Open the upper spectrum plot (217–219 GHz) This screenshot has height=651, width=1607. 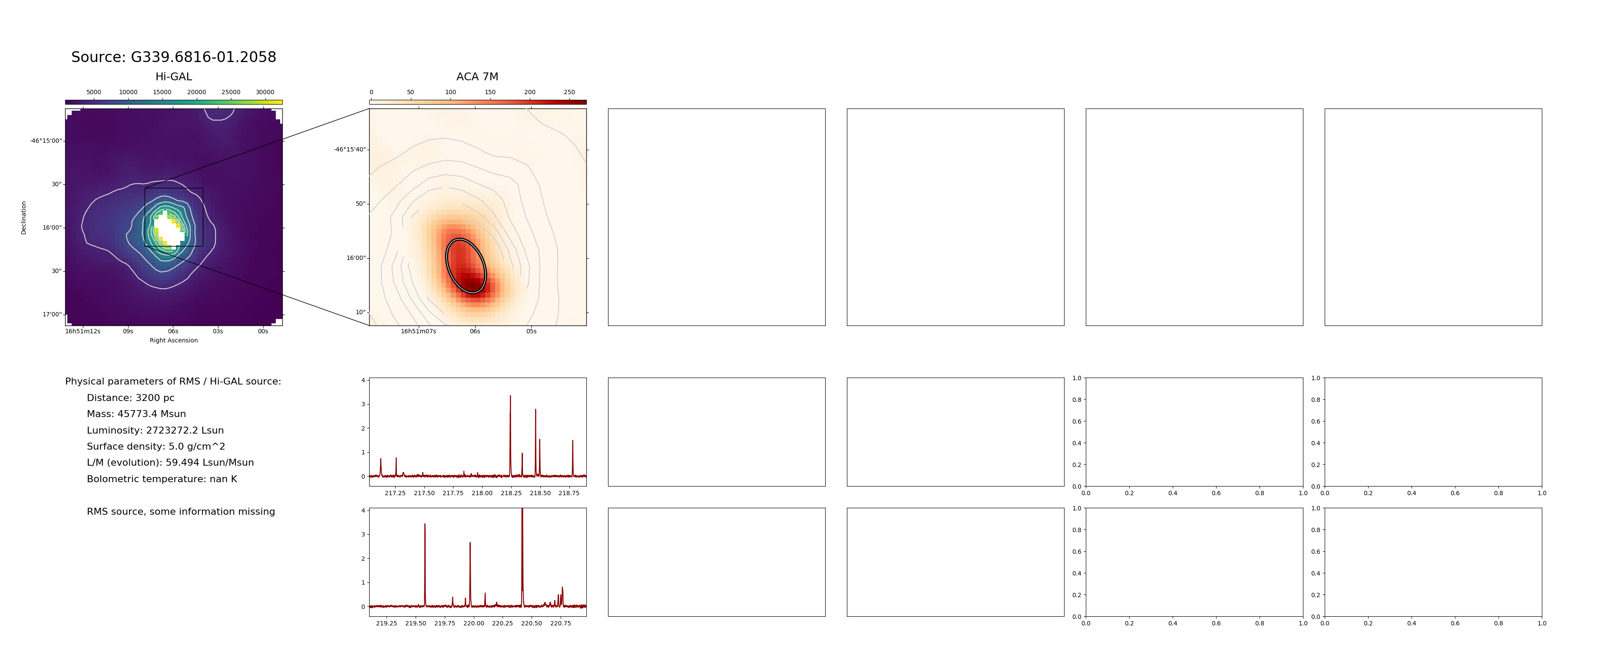point(477,431)
